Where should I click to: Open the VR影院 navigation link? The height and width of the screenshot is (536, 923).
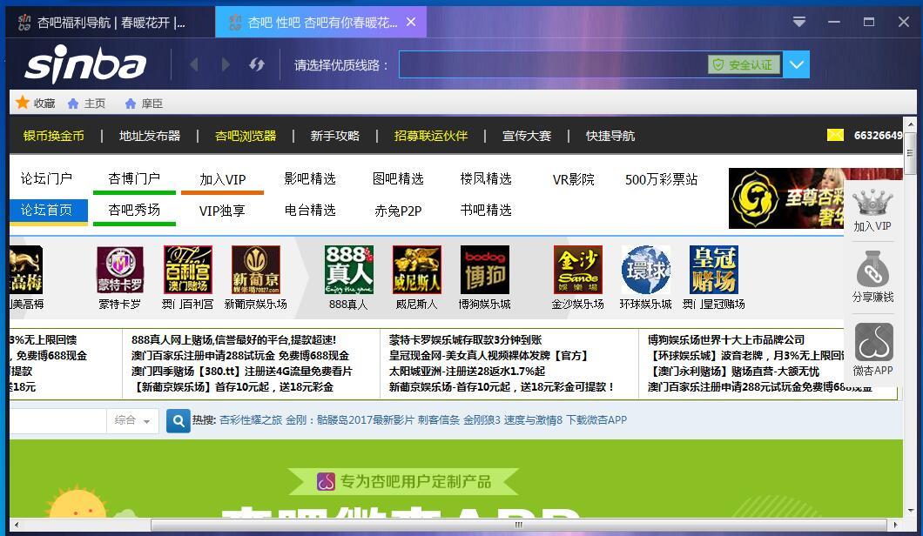(573, 179)
